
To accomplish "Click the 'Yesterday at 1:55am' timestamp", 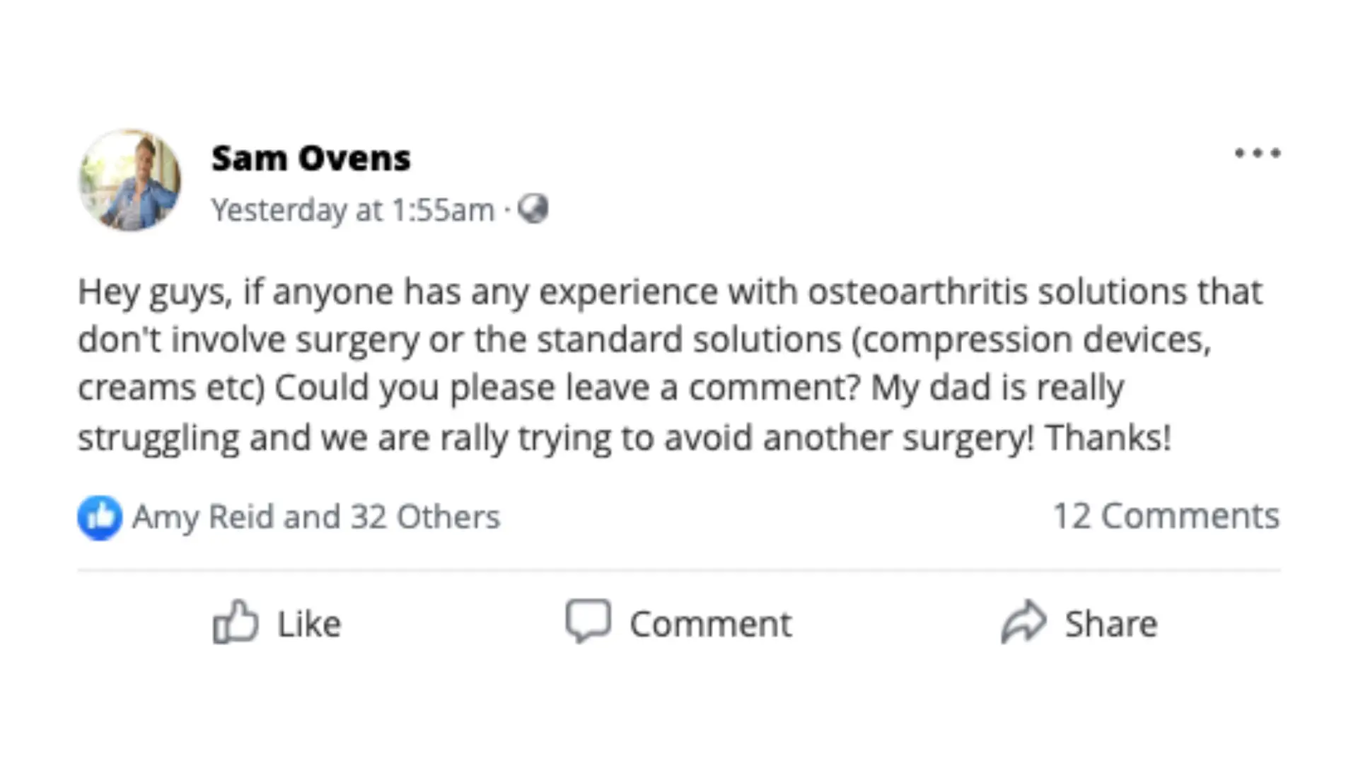I will click(353, 210).
